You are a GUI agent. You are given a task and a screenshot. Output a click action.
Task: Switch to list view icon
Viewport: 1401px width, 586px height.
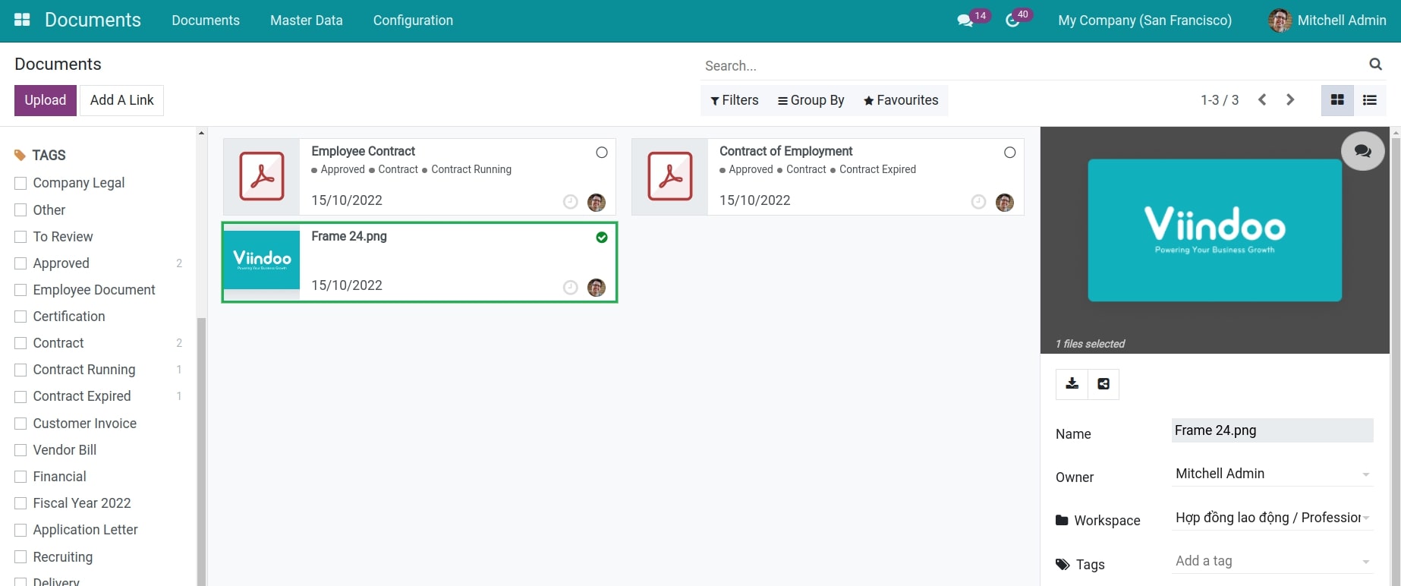coord(1370,100)
